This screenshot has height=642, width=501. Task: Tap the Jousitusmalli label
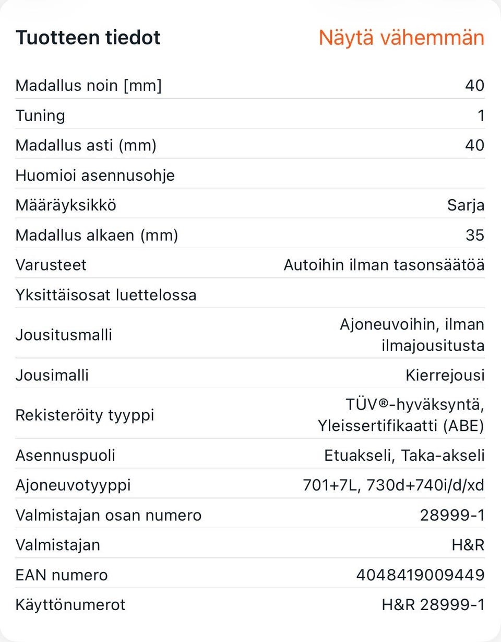pos(64,334)
